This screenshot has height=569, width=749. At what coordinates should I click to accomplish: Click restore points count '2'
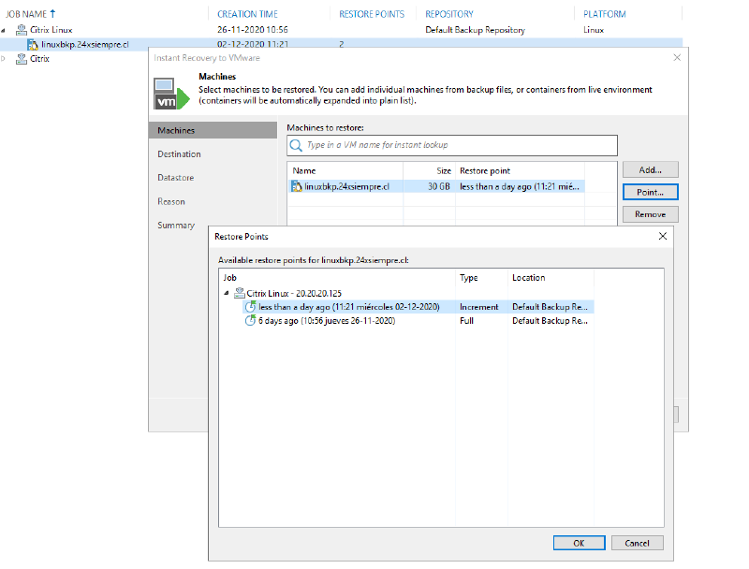tap(342, 44)
